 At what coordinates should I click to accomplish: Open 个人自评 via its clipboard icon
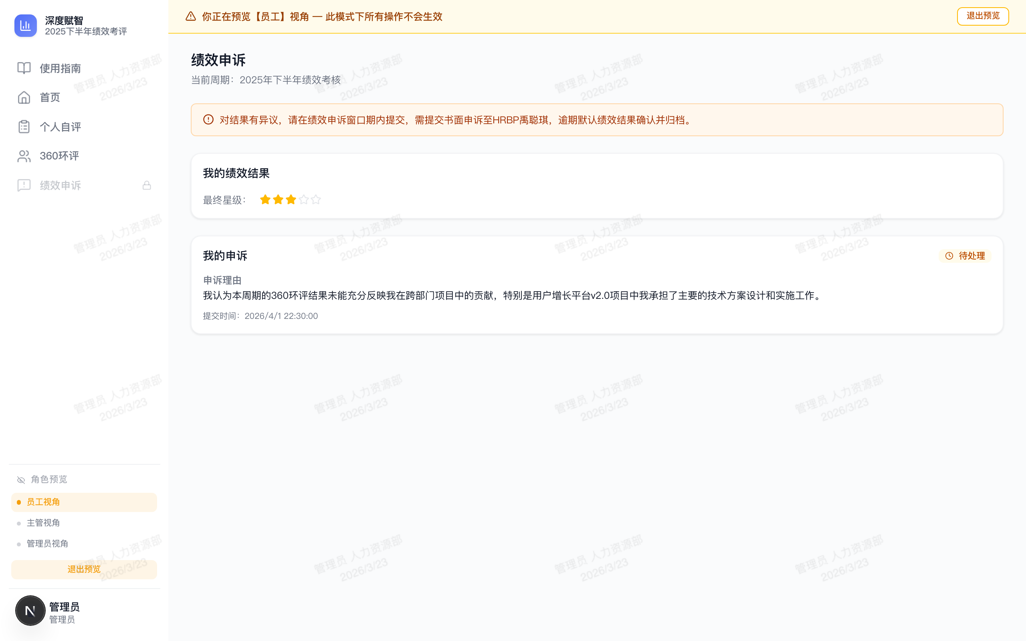23,126
